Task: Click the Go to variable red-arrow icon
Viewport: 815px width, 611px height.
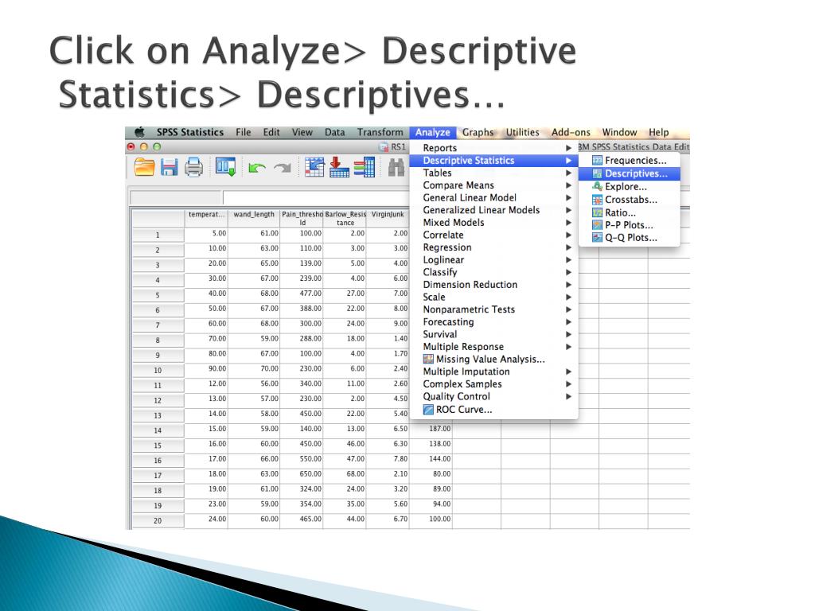Action: pos(339,167)
